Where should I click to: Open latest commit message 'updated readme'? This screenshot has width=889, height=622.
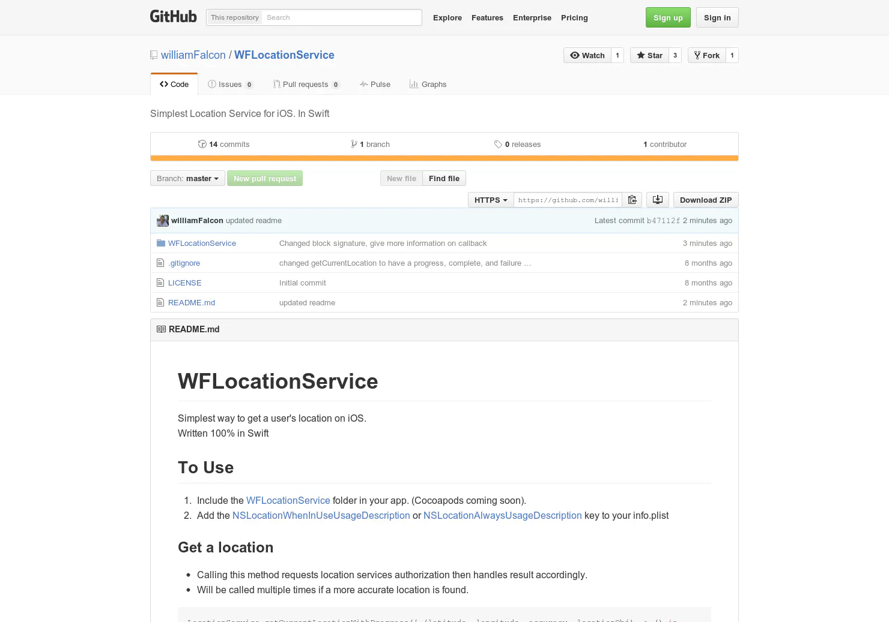(x=253, y=220)
